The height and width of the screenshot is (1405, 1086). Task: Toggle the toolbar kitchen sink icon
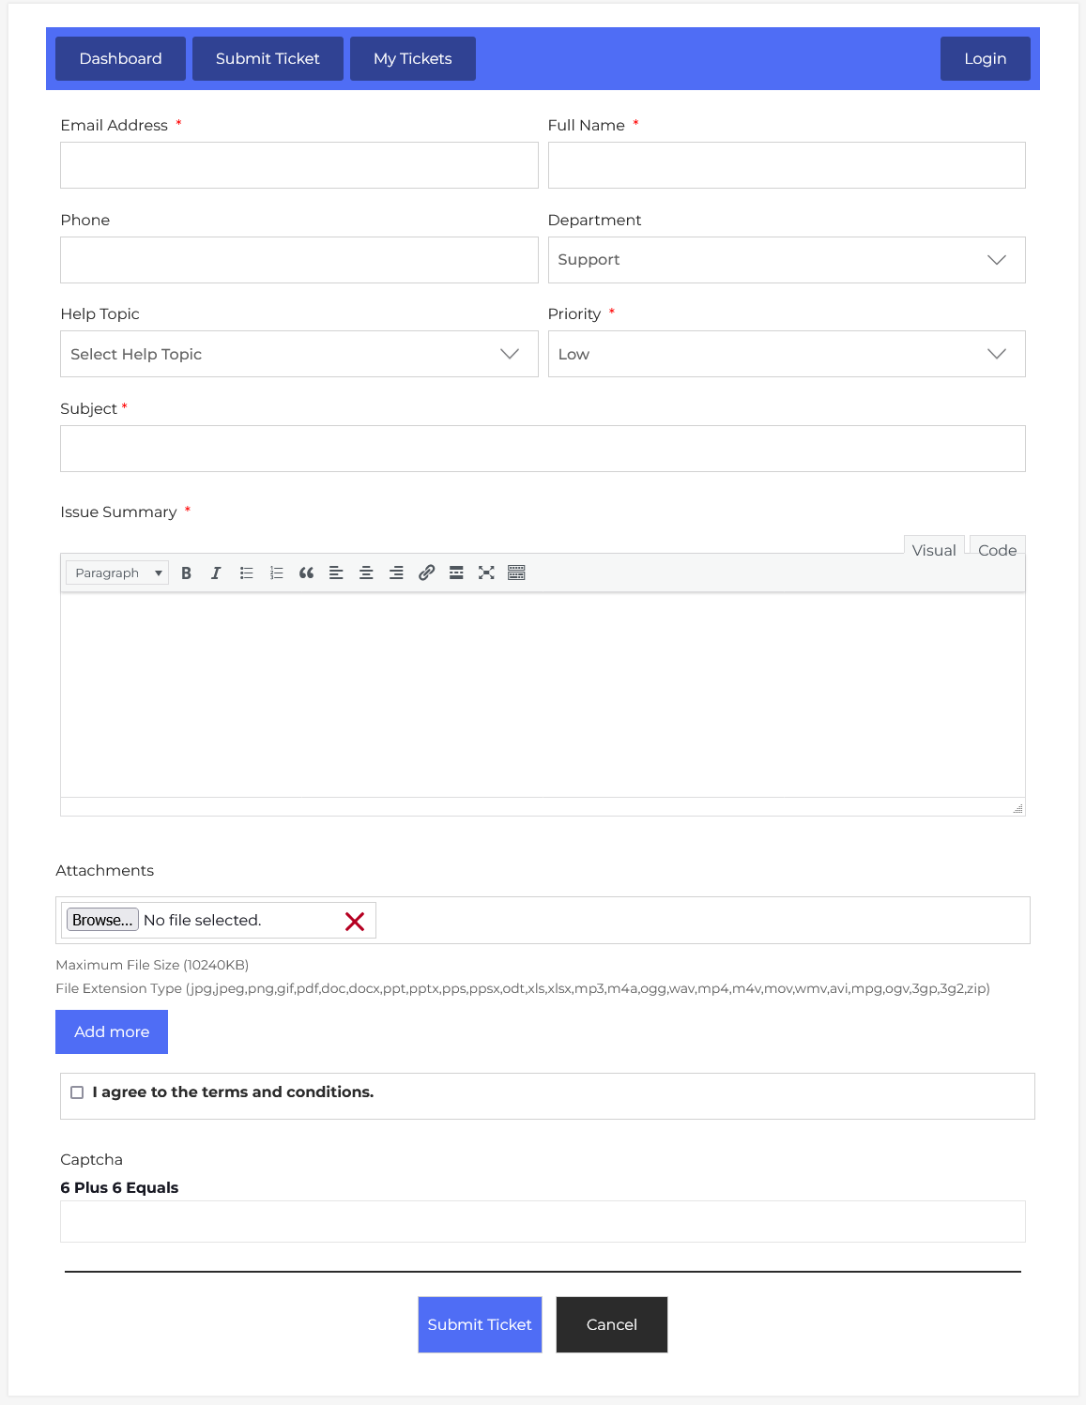(516, 573)
